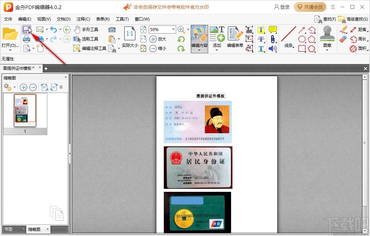Click the camera snapshot icon

coord(112,29)
